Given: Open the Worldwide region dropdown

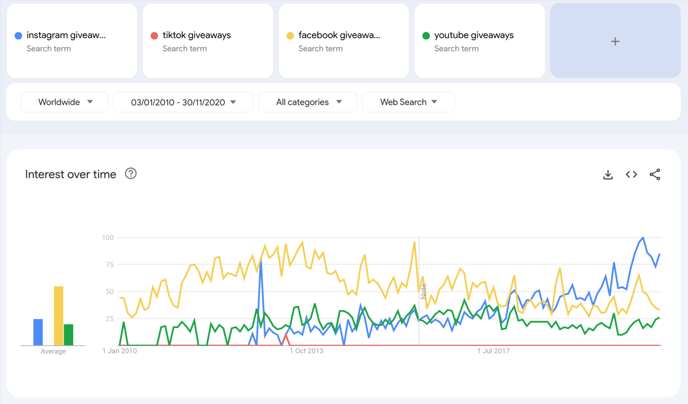Looking at the screenshot, I should click(x=64, y=102).
